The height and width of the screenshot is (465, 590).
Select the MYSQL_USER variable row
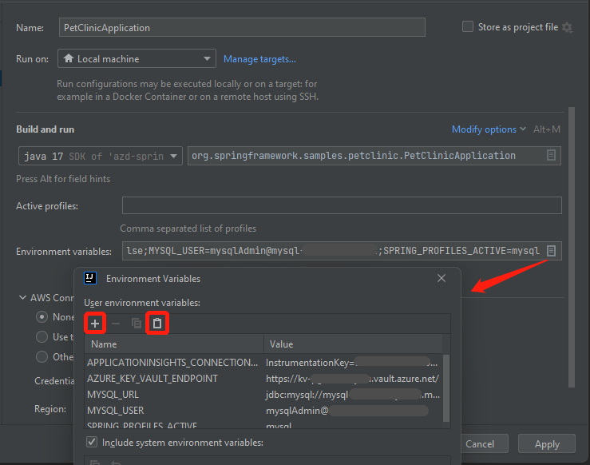[x=263, y=410]
